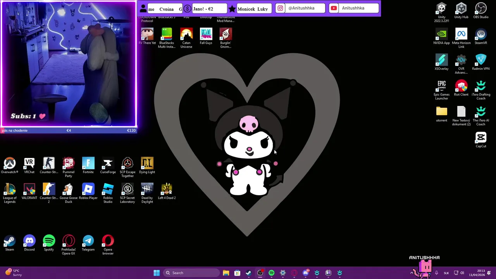This screenshot has width=496, height=279.
Task: Select the Prehliadač Opera GX icon
Action: [68, 245]
